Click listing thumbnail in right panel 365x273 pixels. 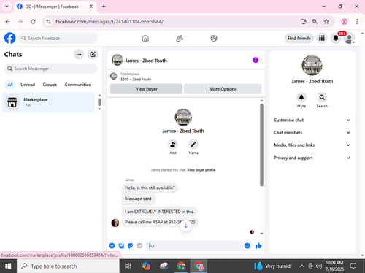[x=312, y=65]
